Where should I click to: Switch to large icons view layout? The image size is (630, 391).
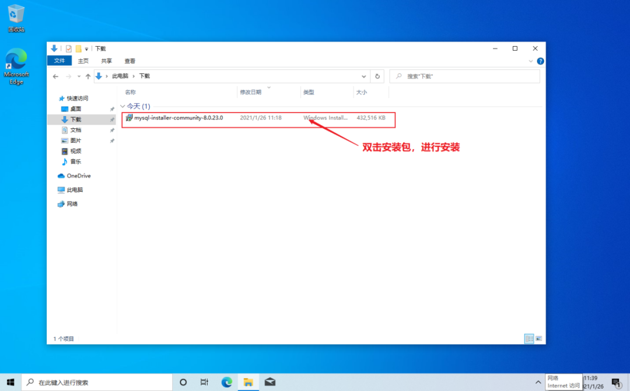tap(539, 339)
